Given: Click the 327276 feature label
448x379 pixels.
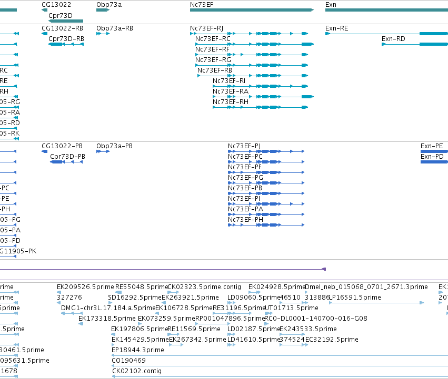Looking at the screenshot, I should [x=69, y=298].
